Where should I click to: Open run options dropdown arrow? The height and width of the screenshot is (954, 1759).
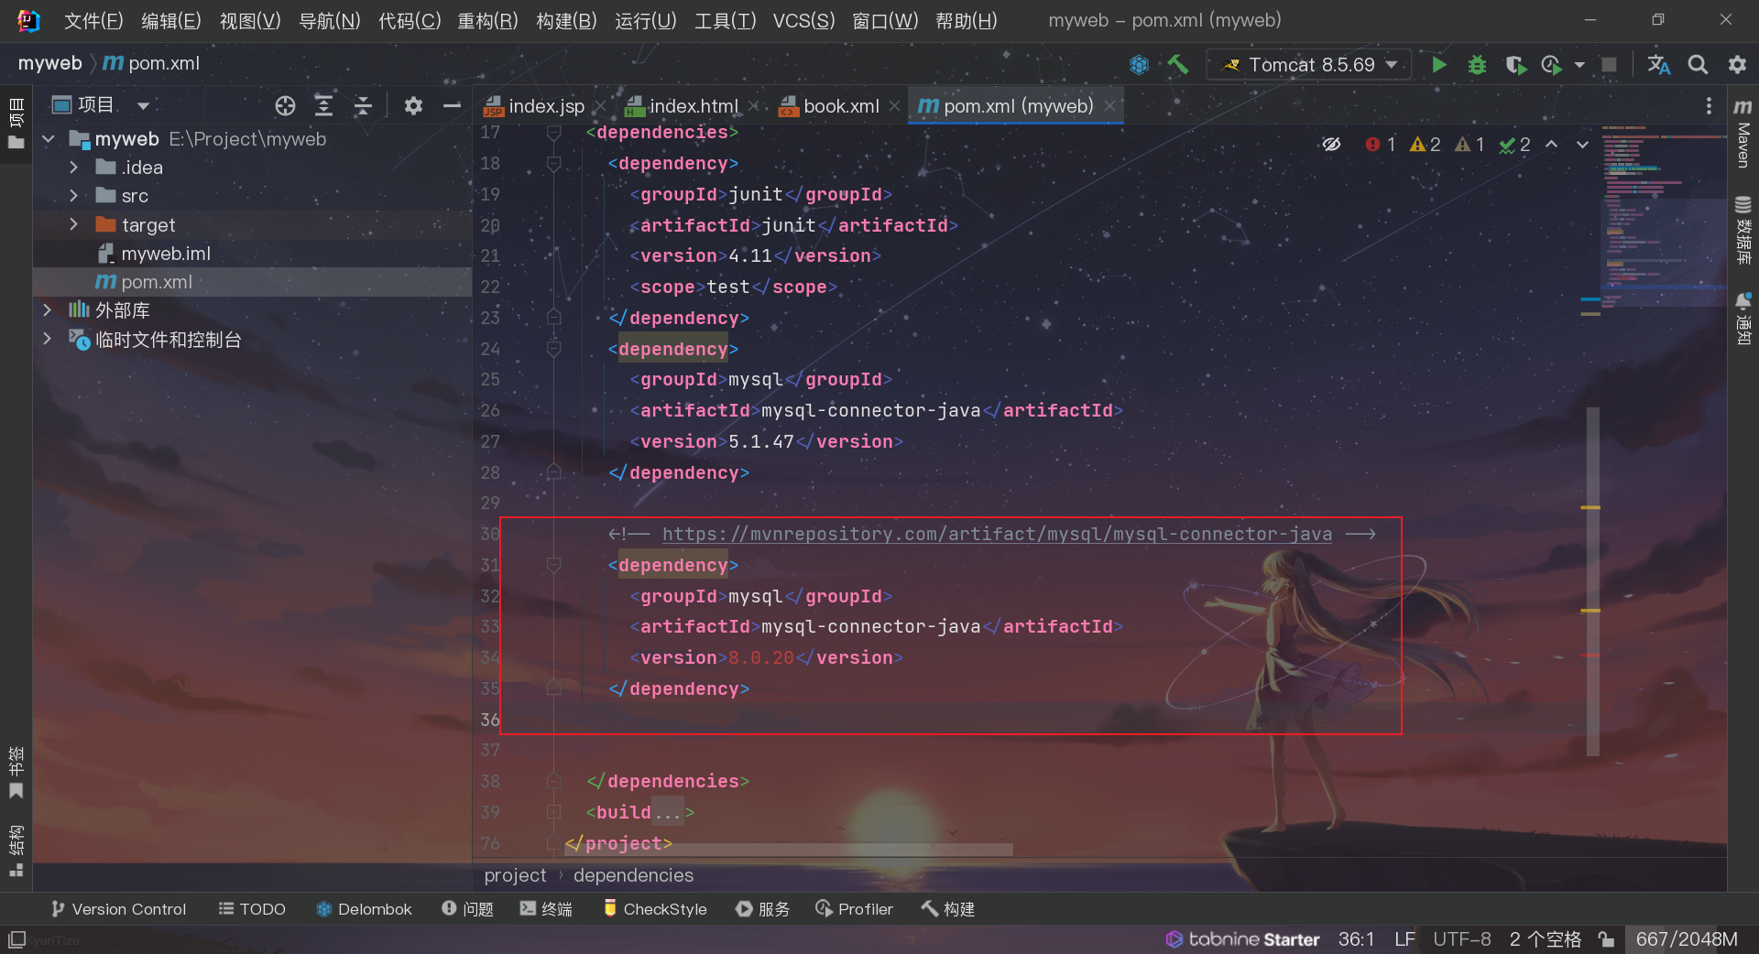click(x=1579, y=65)
